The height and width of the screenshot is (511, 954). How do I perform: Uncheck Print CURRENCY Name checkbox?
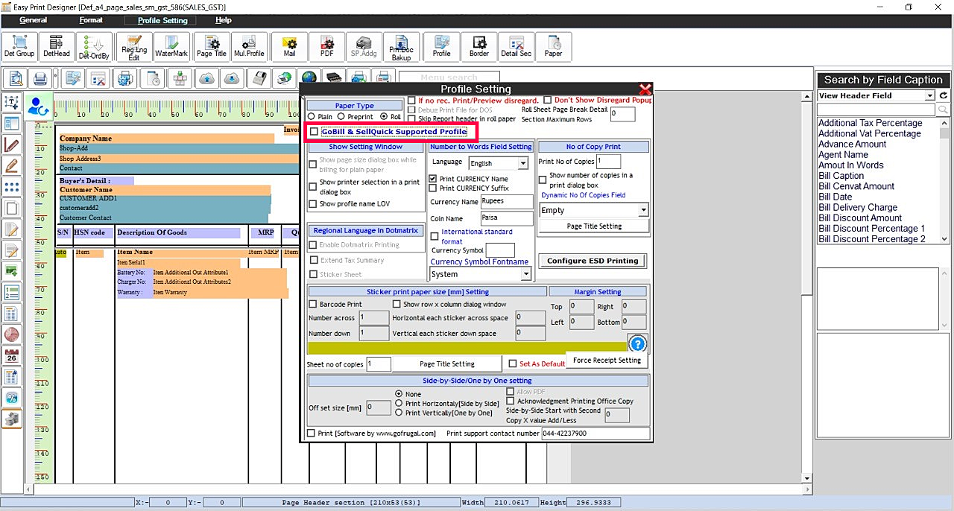click(x=433, y=179)
